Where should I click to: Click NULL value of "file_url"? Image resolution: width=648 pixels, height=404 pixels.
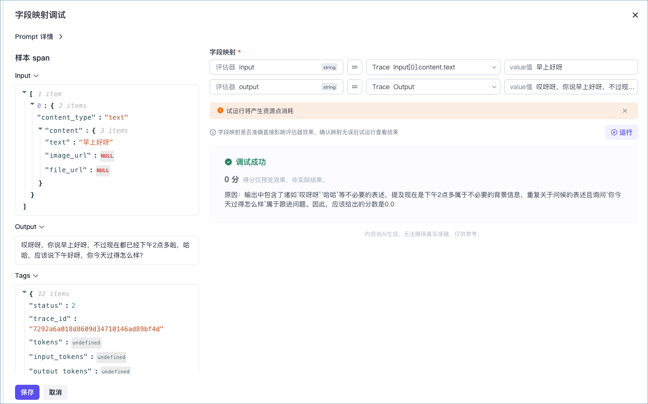[x=103, y=170]
